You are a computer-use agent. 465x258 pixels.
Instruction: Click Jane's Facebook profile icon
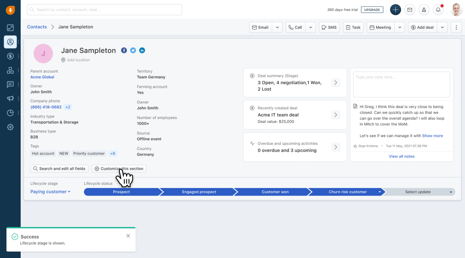point(124,50)
